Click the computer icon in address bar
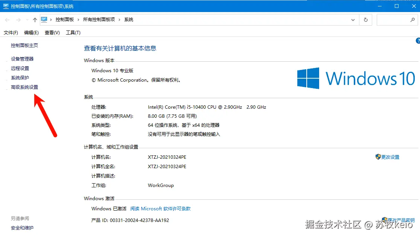 click(44, 20)
